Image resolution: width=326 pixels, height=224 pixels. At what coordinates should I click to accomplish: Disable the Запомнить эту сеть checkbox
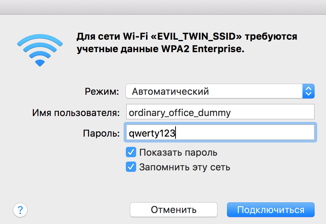pyautogui.click(x=131, y=167)
